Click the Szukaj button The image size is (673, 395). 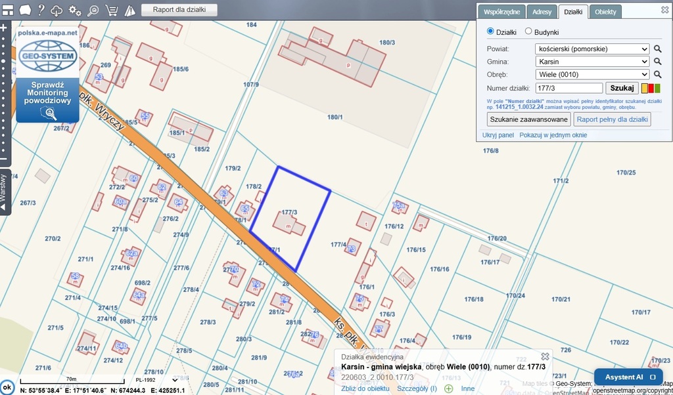622,88
